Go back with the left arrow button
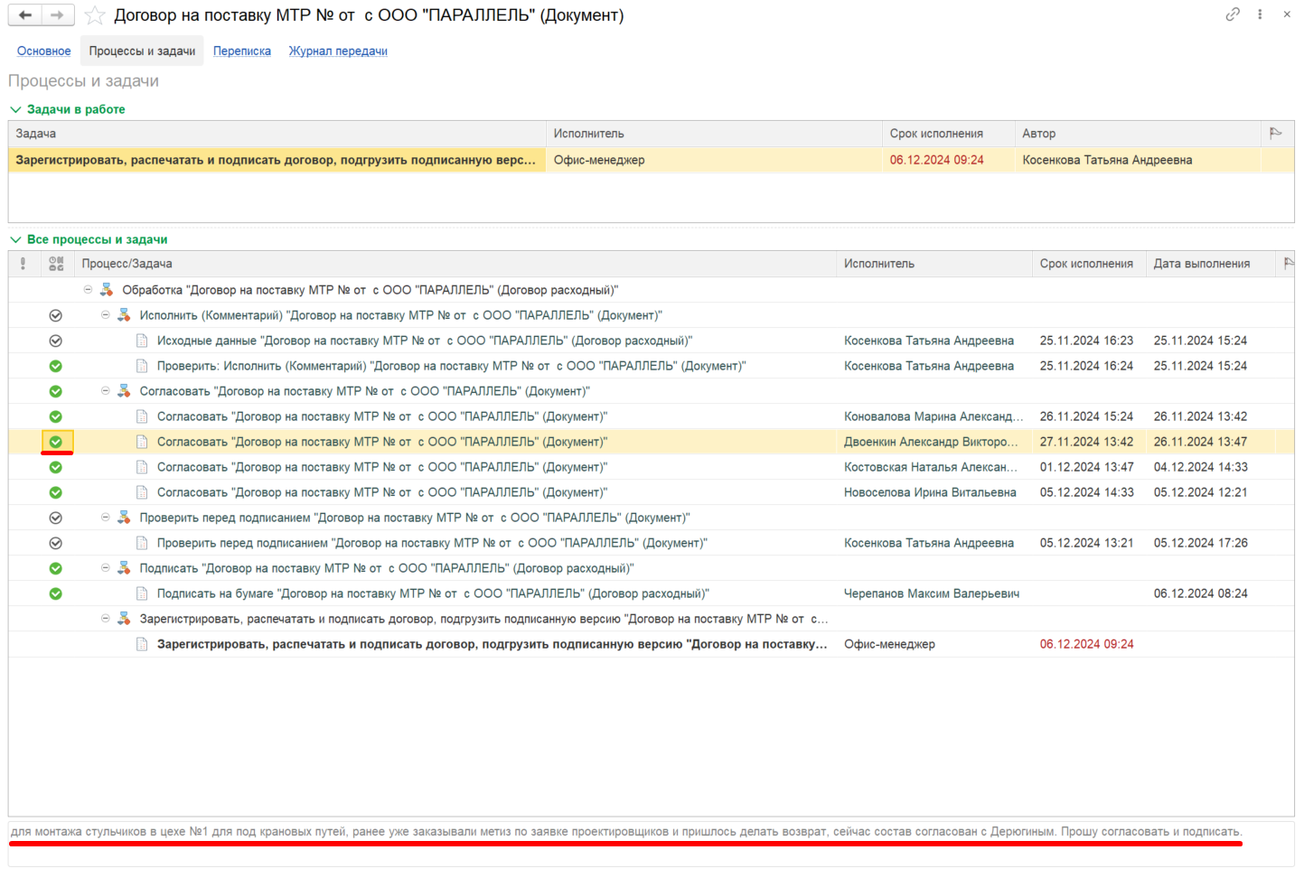This screenshot has width=1304, height=878. 25,15
